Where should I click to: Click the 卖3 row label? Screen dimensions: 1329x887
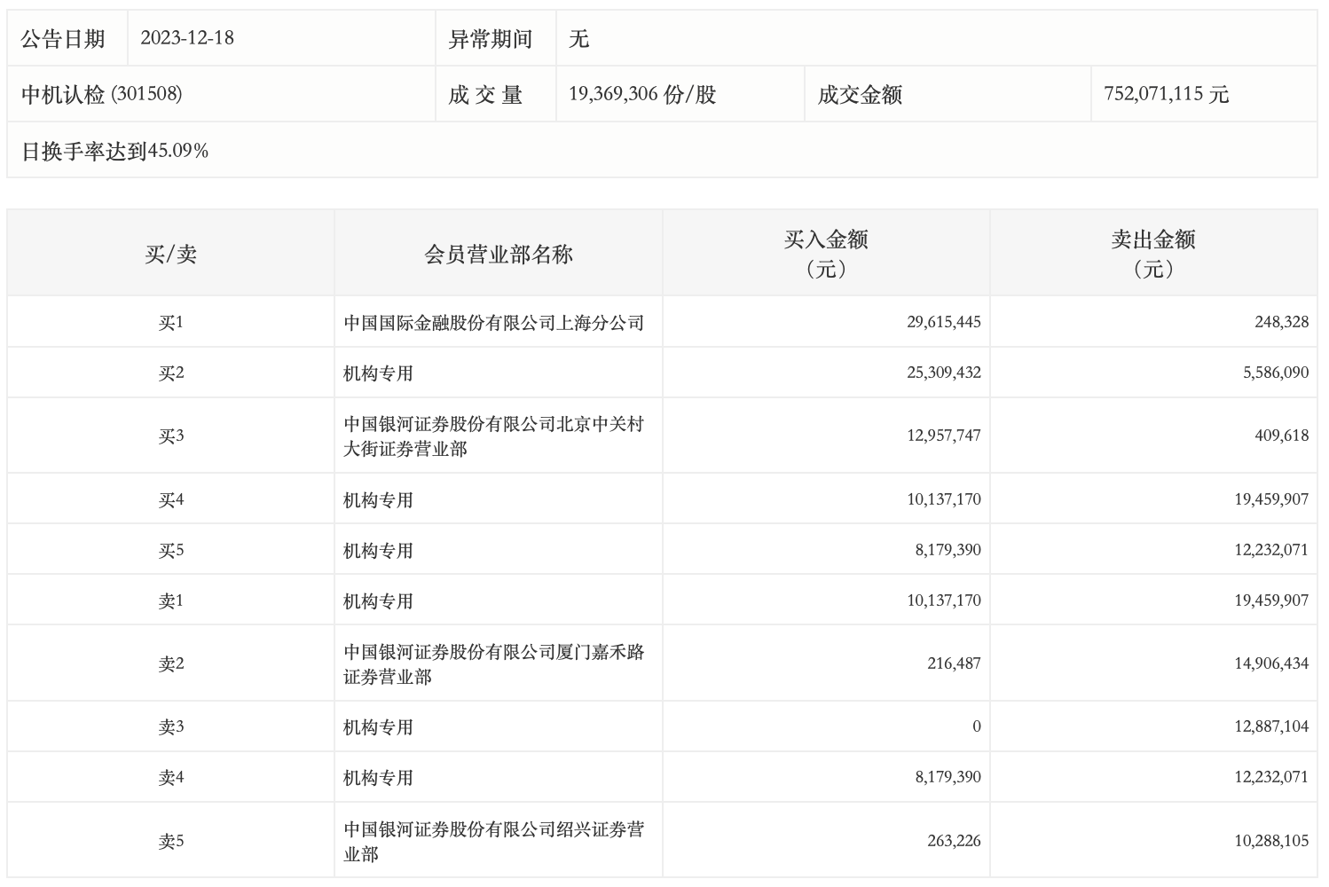pyautogui.click(x=170, y=727)
